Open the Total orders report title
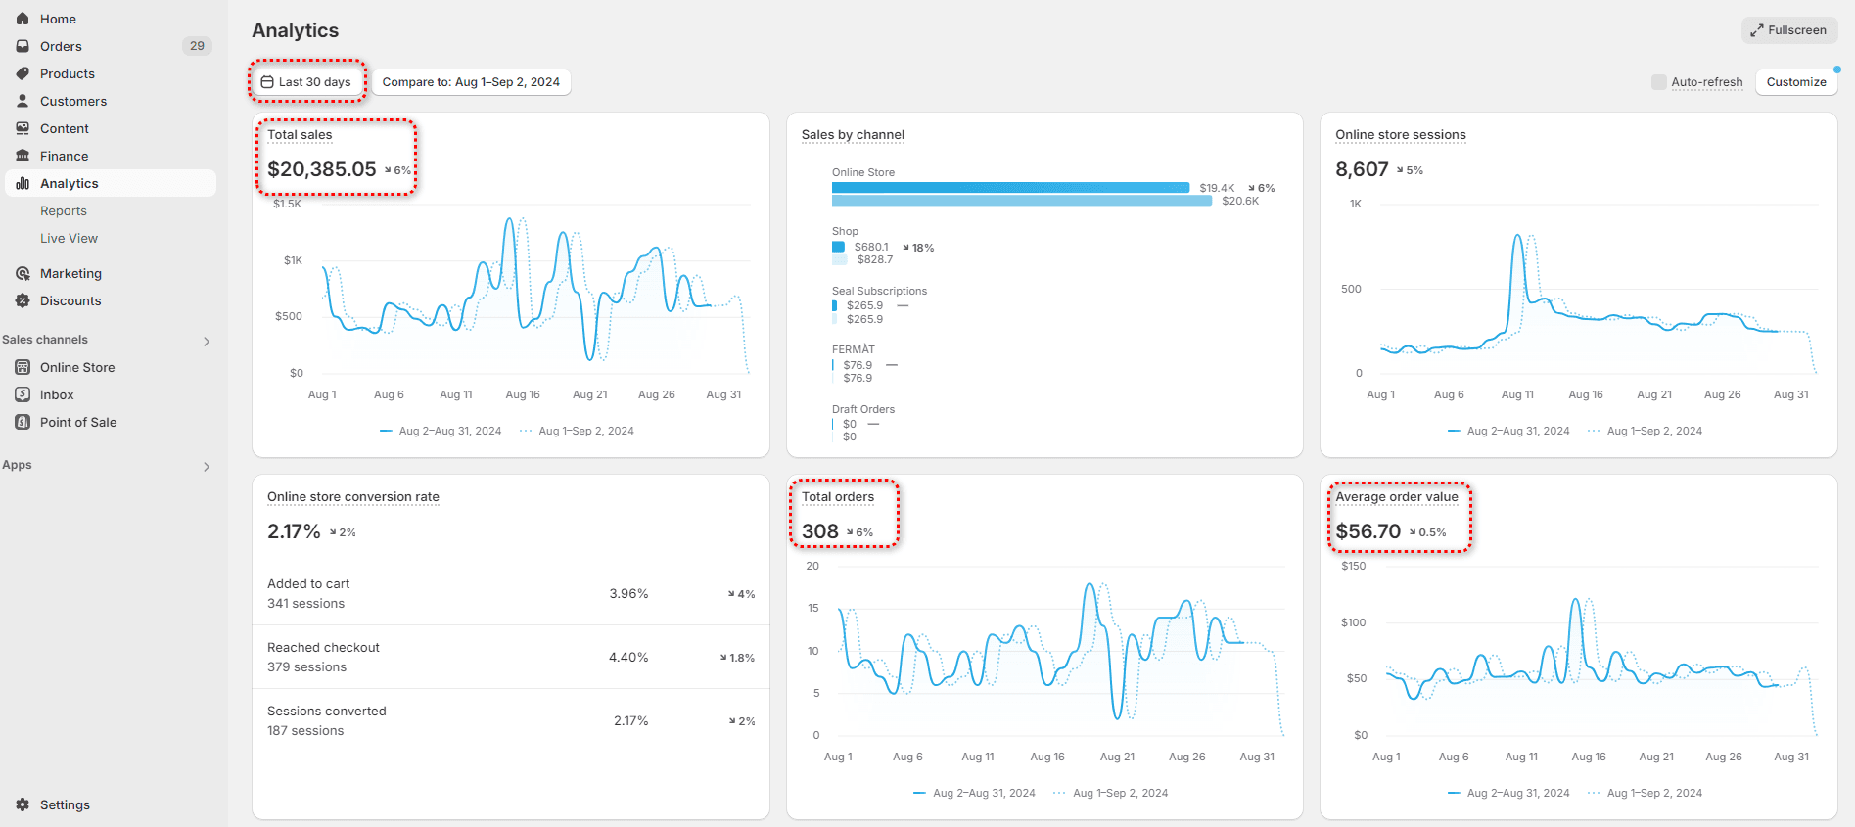The image size is (1855, 827). tap(838, 497)
